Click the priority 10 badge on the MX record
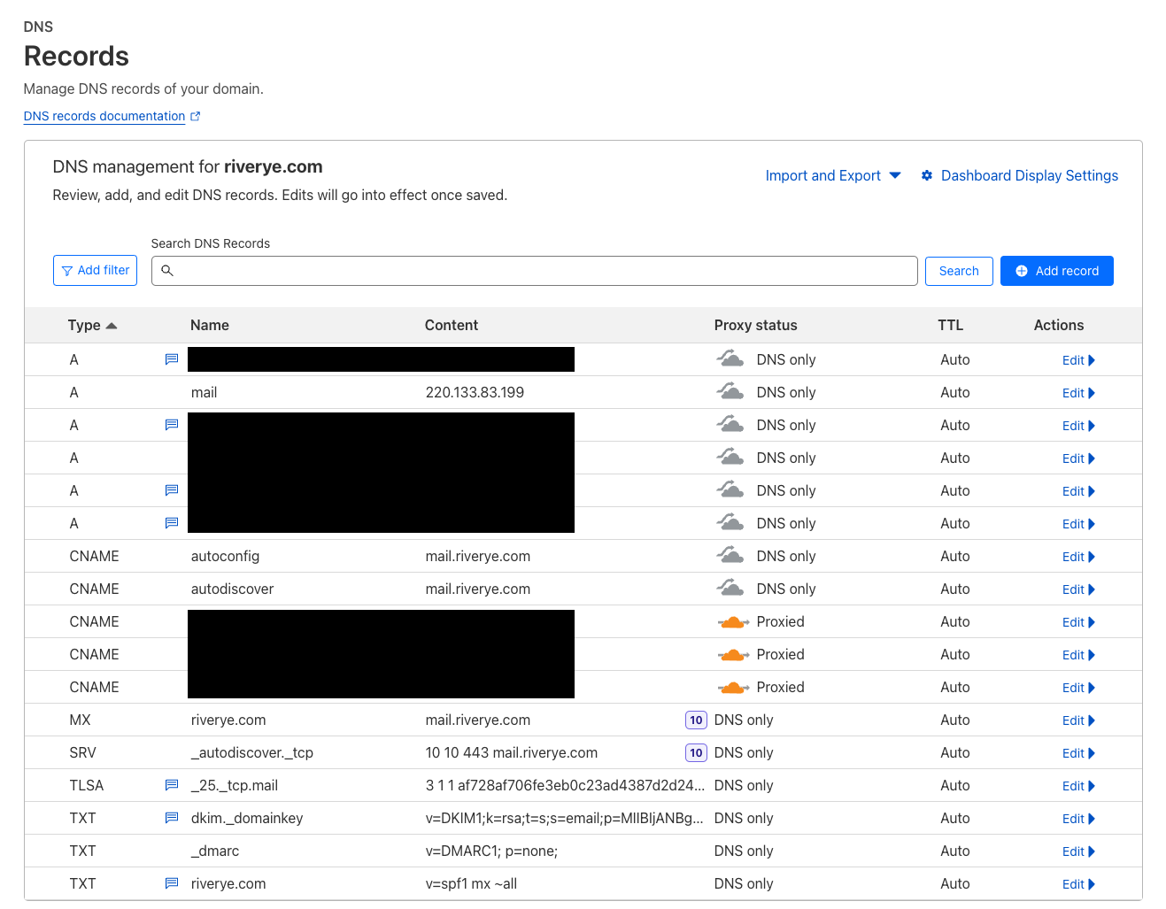This screenshot has height=909, width=1166. click(x=696, y=720)
